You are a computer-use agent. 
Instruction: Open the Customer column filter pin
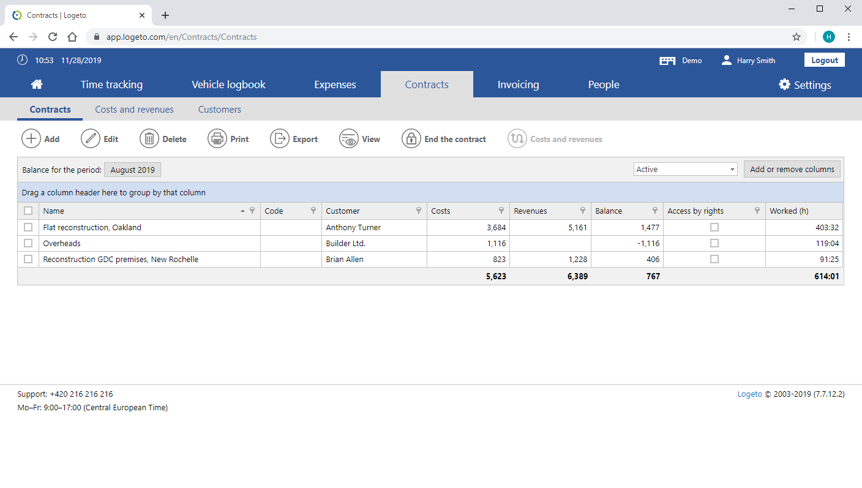(x=419, y=211)
